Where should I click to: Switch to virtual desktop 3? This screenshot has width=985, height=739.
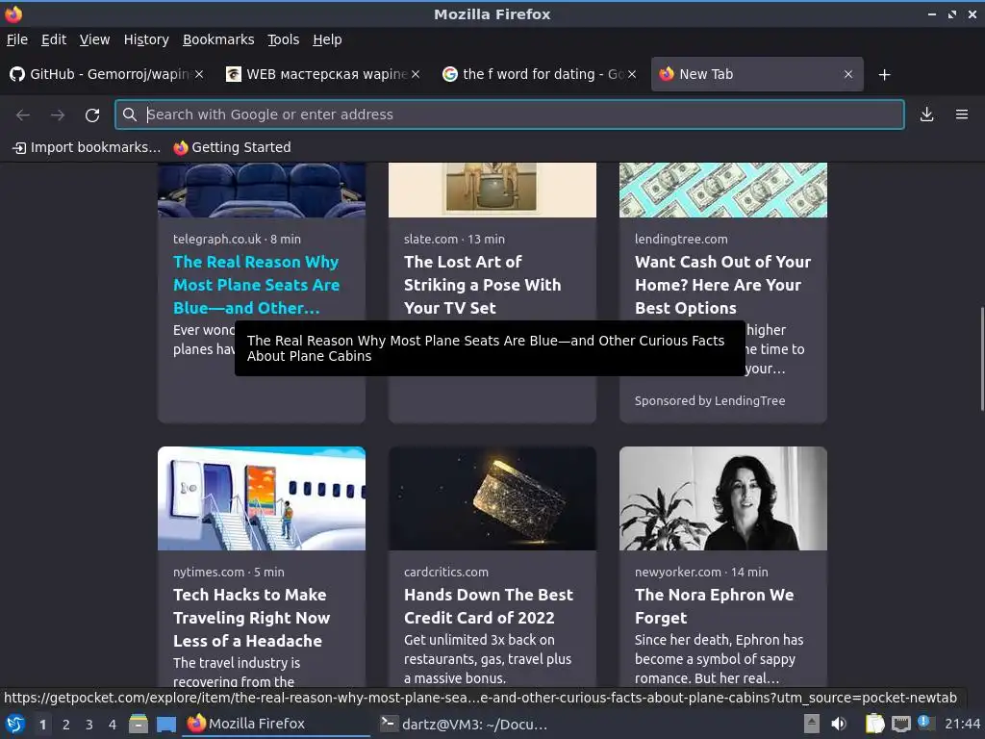[89, 725]
